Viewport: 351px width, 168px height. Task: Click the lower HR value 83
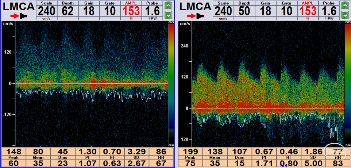point(337,163)
